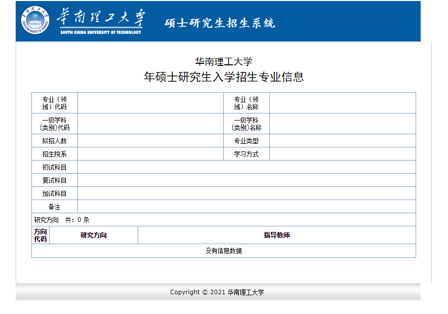Viewport: 448px width, 314px height.
Task: Click the 研究方向 共: 0 条 summary text
Action: point(62,220)
